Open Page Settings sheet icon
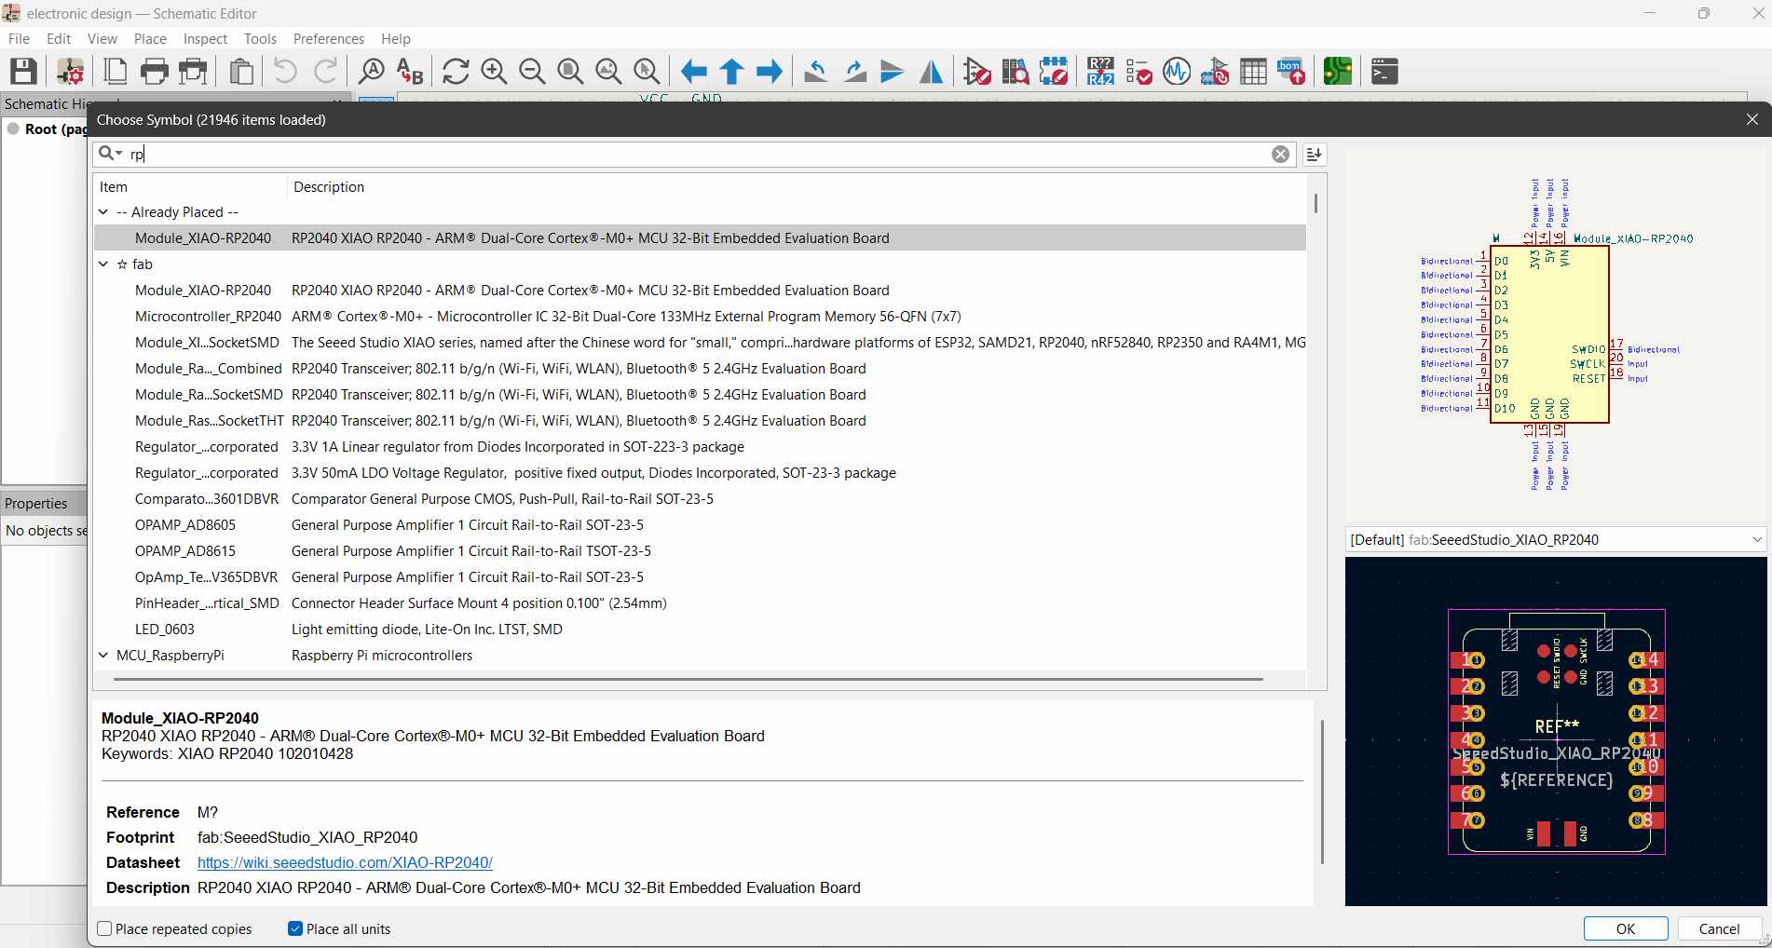 coord(116,72)
